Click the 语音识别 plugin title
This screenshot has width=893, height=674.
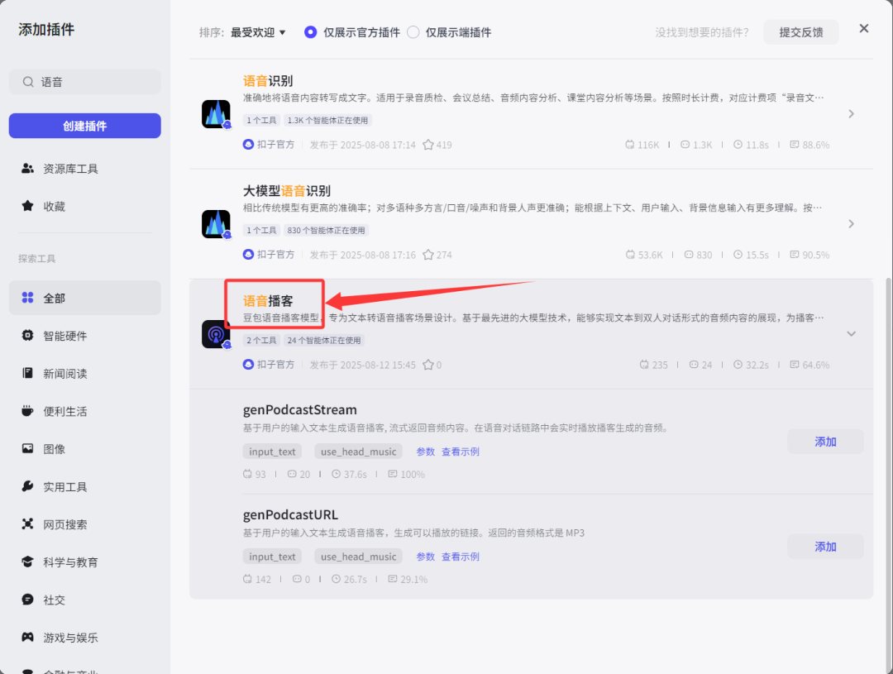[268, 81]
